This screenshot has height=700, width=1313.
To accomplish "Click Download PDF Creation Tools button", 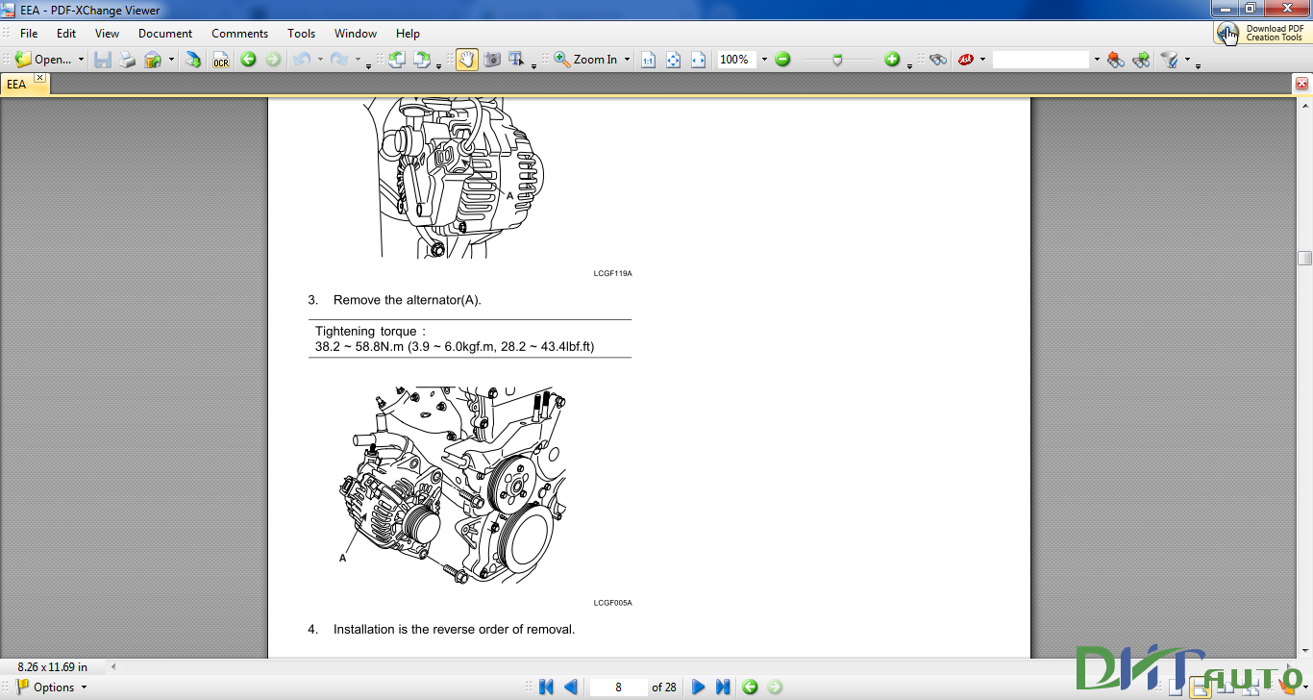I will [1262, 33].
